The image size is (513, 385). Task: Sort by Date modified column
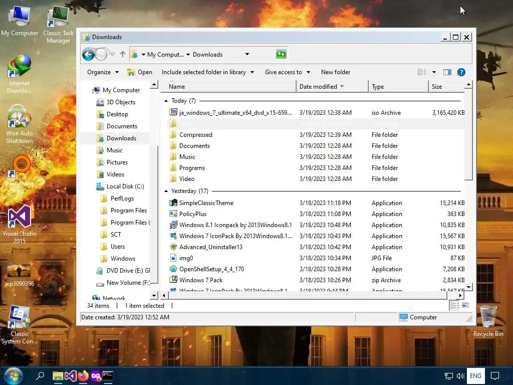(333, 86)
